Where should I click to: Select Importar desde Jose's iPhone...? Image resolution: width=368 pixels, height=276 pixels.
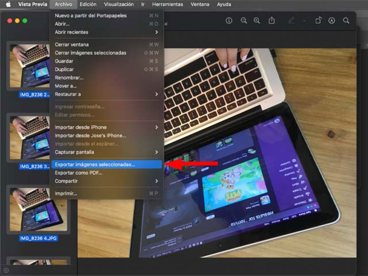coord(106,136)
